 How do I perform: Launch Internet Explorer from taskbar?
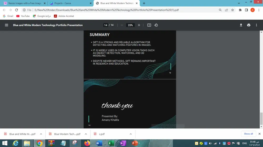(16, 143)
